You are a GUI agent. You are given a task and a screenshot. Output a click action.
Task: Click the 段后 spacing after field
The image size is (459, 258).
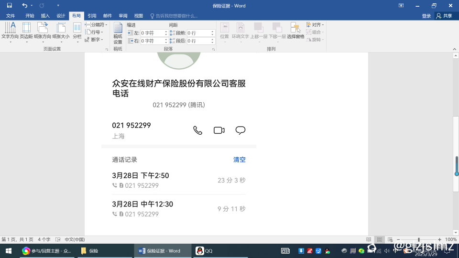tap(198, 41)
